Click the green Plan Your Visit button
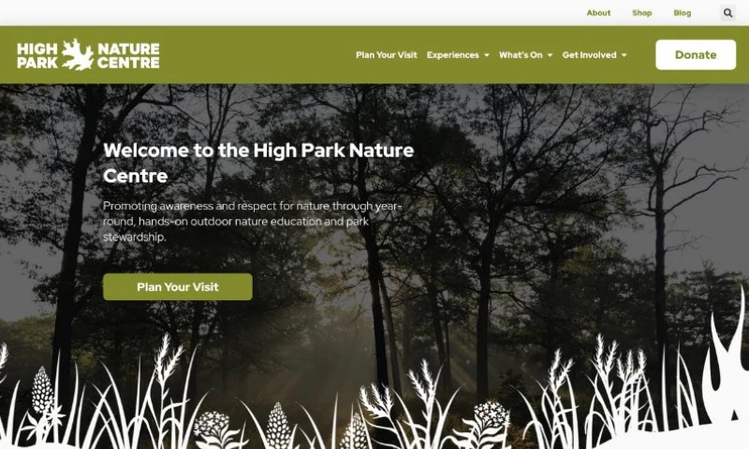 point(178,287)
